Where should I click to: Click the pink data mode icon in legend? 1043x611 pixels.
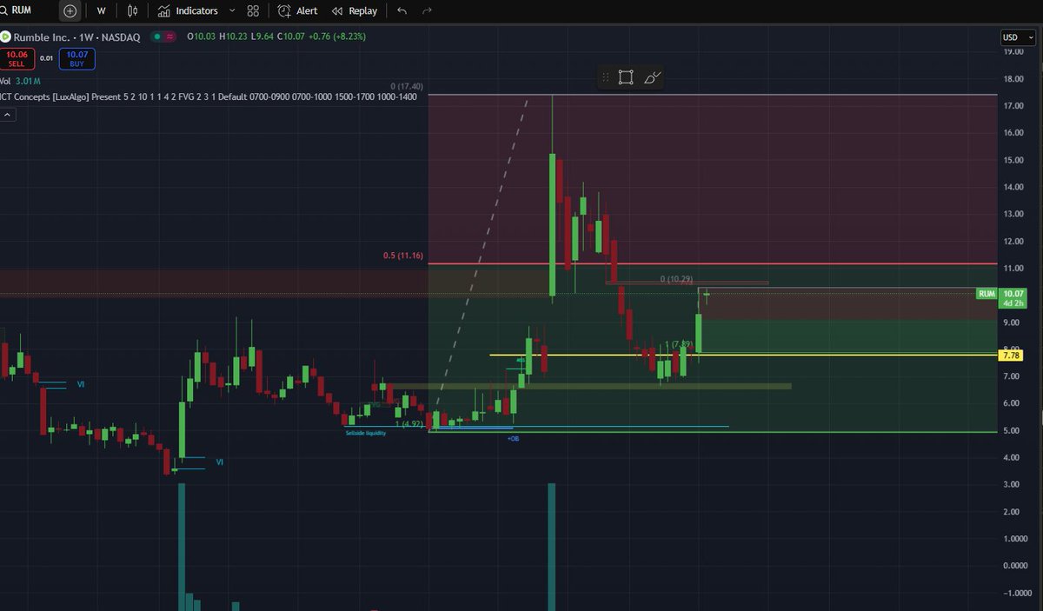point(169,37)
